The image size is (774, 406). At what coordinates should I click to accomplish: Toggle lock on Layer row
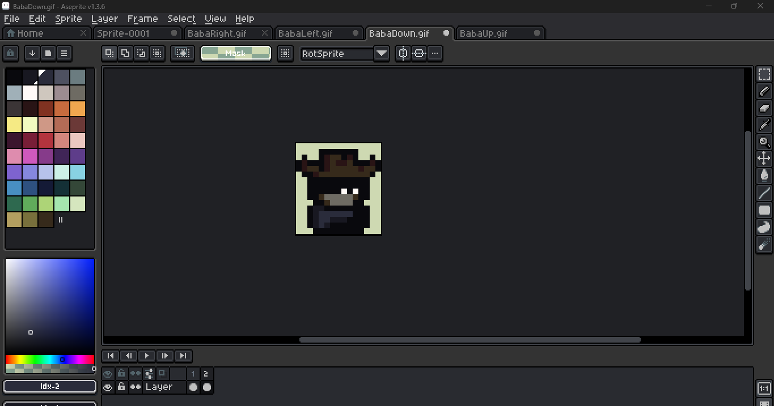pos(121,387)
